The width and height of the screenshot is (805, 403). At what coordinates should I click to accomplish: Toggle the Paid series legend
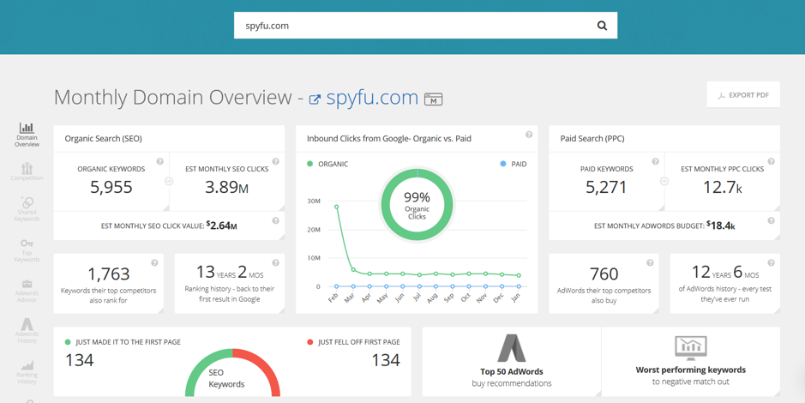513,165
